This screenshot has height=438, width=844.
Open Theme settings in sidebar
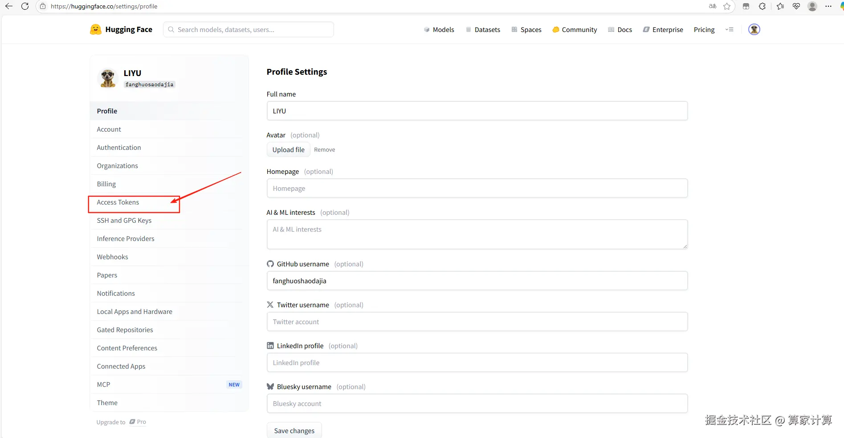click(169, 402)
